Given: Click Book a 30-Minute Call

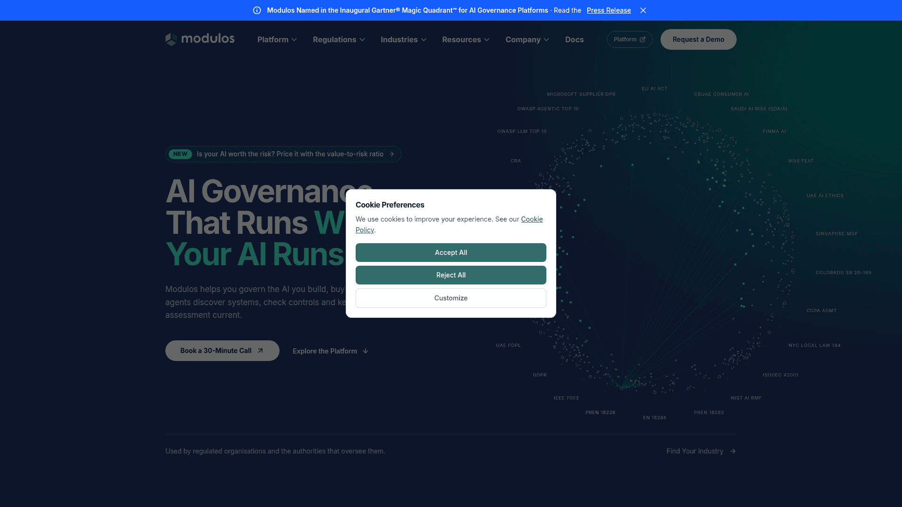Looking at the screenshot, I should (222, 351).
